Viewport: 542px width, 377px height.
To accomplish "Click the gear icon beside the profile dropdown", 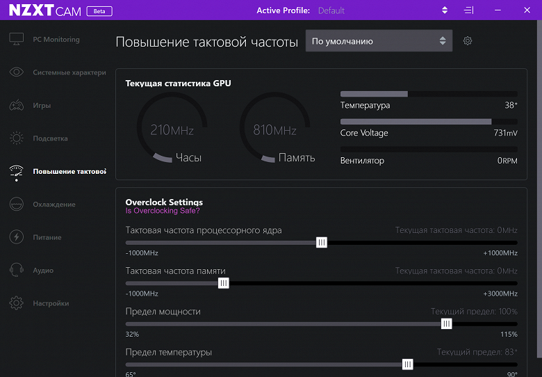I will (x=468, y=41).
